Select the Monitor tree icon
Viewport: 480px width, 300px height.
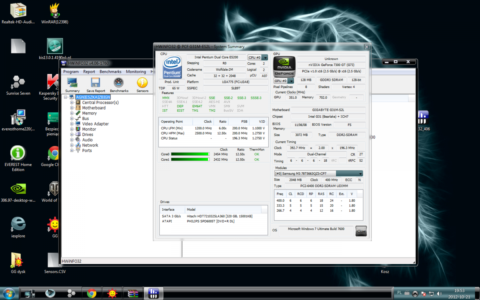78,129
